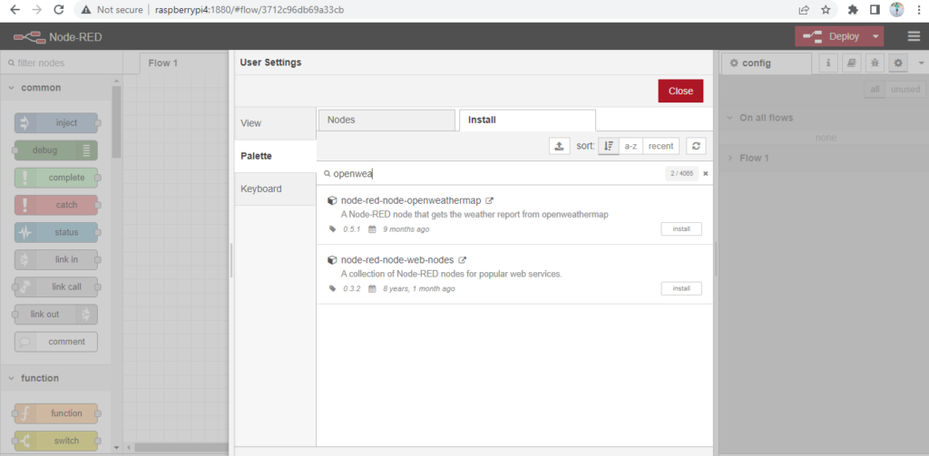929x456 pixels.
Task: Show unused config nodes filter
Action: tap(905, 90)
